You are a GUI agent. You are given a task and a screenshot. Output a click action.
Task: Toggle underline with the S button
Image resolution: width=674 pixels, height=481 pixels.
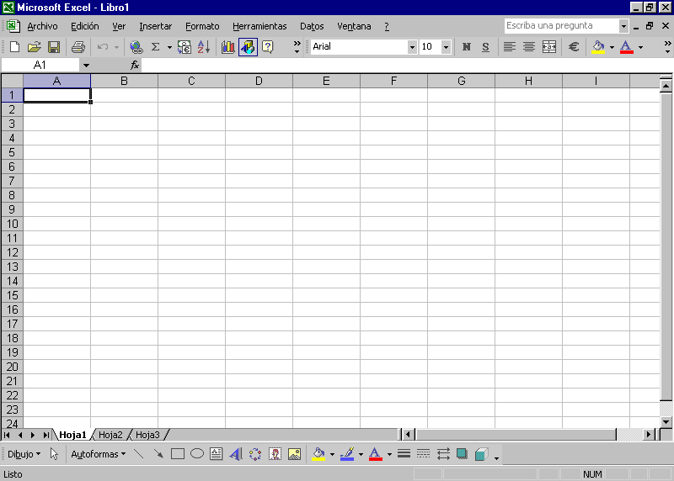point(486,47)
